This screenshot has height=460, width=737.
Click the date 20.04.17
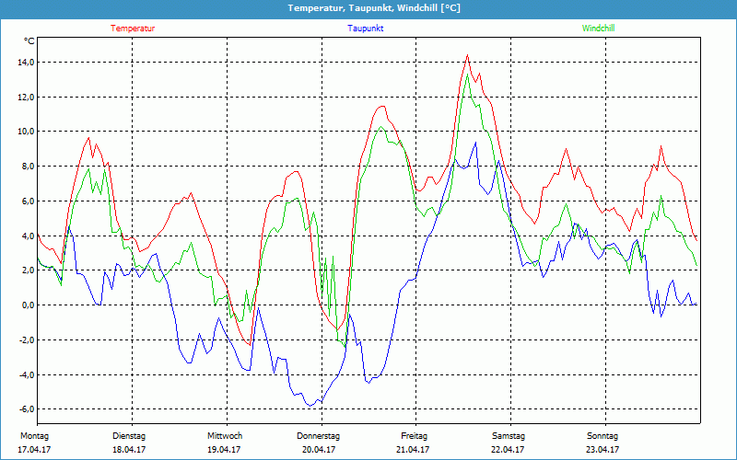point(319,450)
